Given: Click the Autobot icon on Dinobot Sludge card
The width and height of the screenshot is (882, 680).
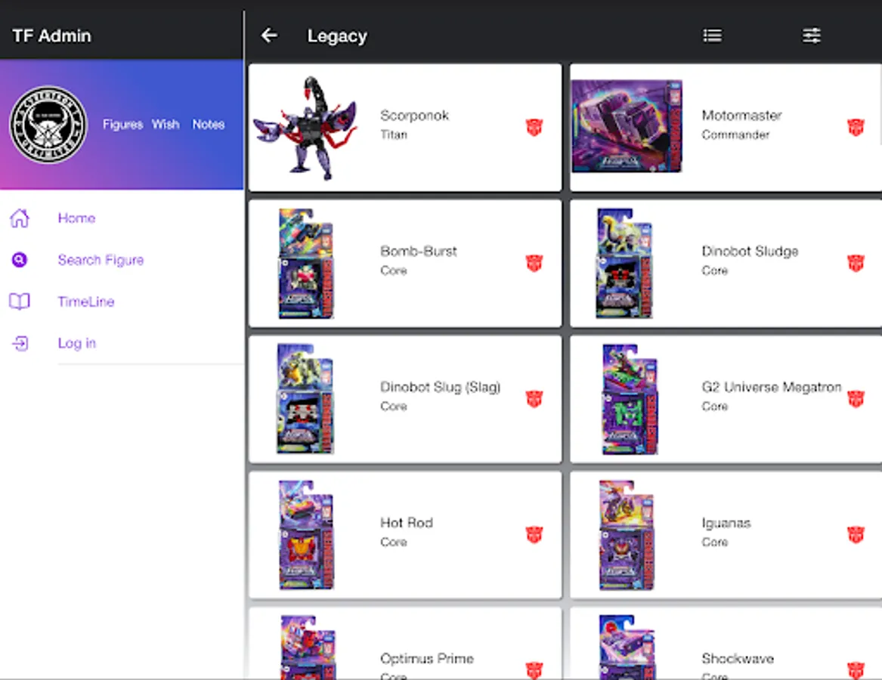Looking at the screenshot, I should click(x=856, y=263).
